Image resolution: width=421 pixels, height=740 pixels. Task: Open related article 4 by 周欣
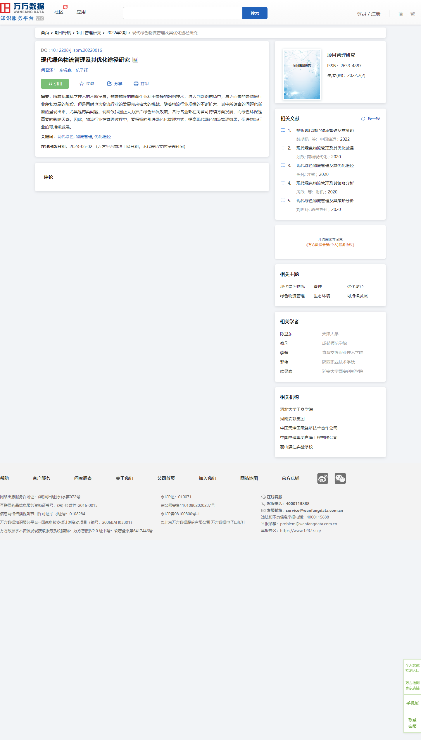[x=325, y=183]
